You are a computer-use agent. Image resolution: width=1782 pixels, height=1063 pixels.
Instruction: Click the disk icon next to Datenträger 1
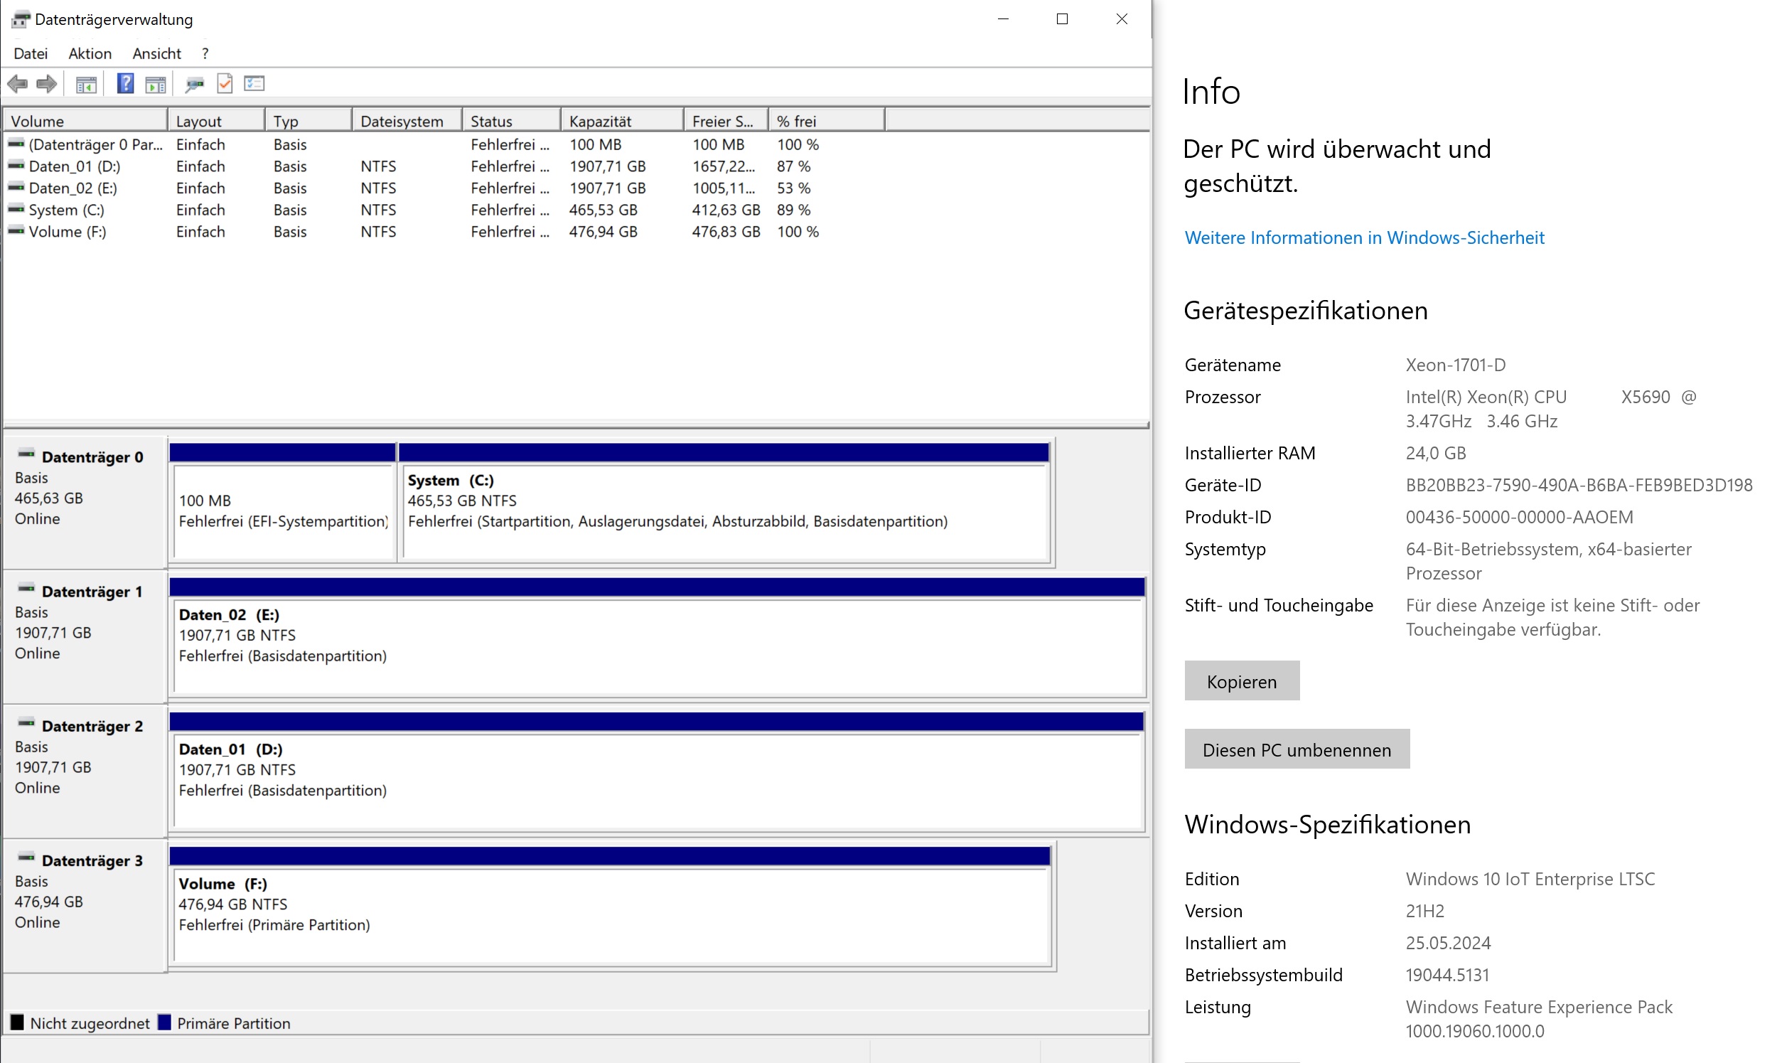pos(26,589)
